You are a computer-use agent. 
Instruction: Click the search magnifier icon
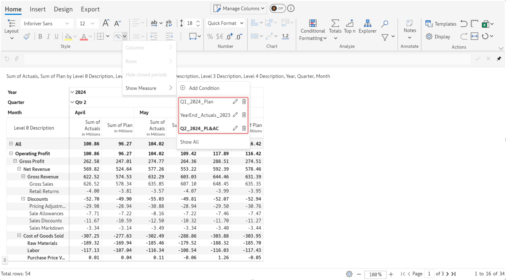385,24
